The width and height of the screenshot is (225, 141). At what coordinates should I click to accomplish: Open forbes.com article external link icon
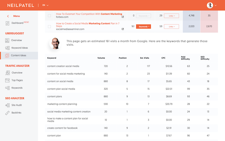123,17
